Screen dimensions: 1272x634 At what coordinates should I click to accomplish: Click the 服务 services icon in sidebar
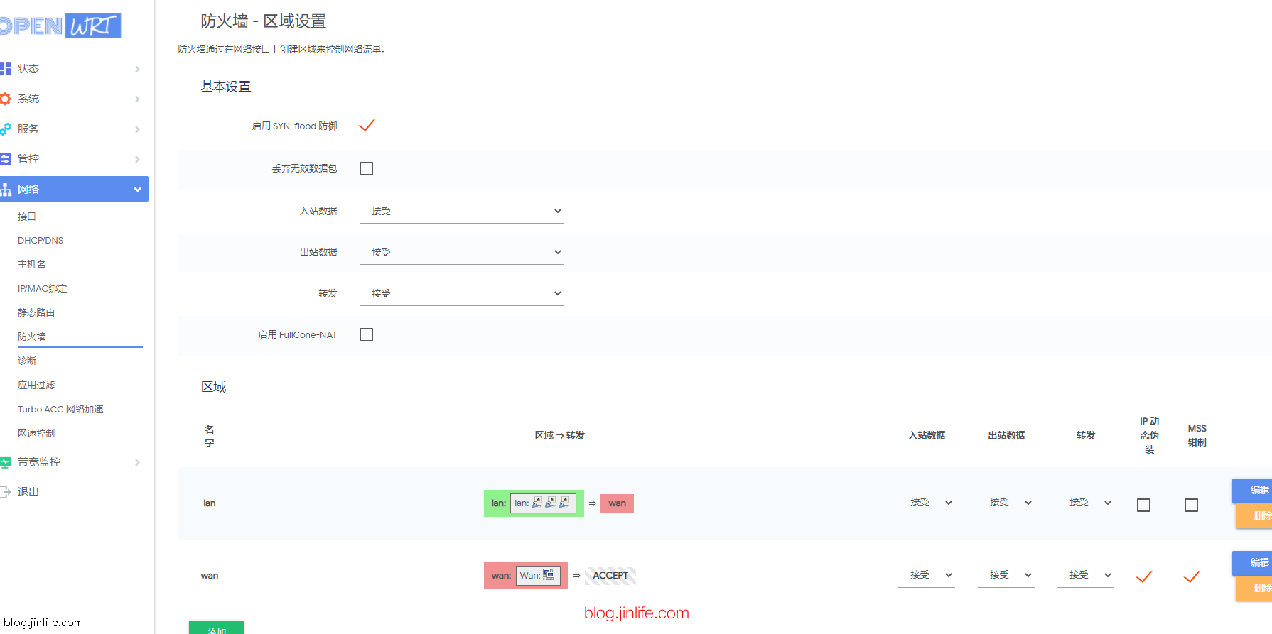click(6, 129)
